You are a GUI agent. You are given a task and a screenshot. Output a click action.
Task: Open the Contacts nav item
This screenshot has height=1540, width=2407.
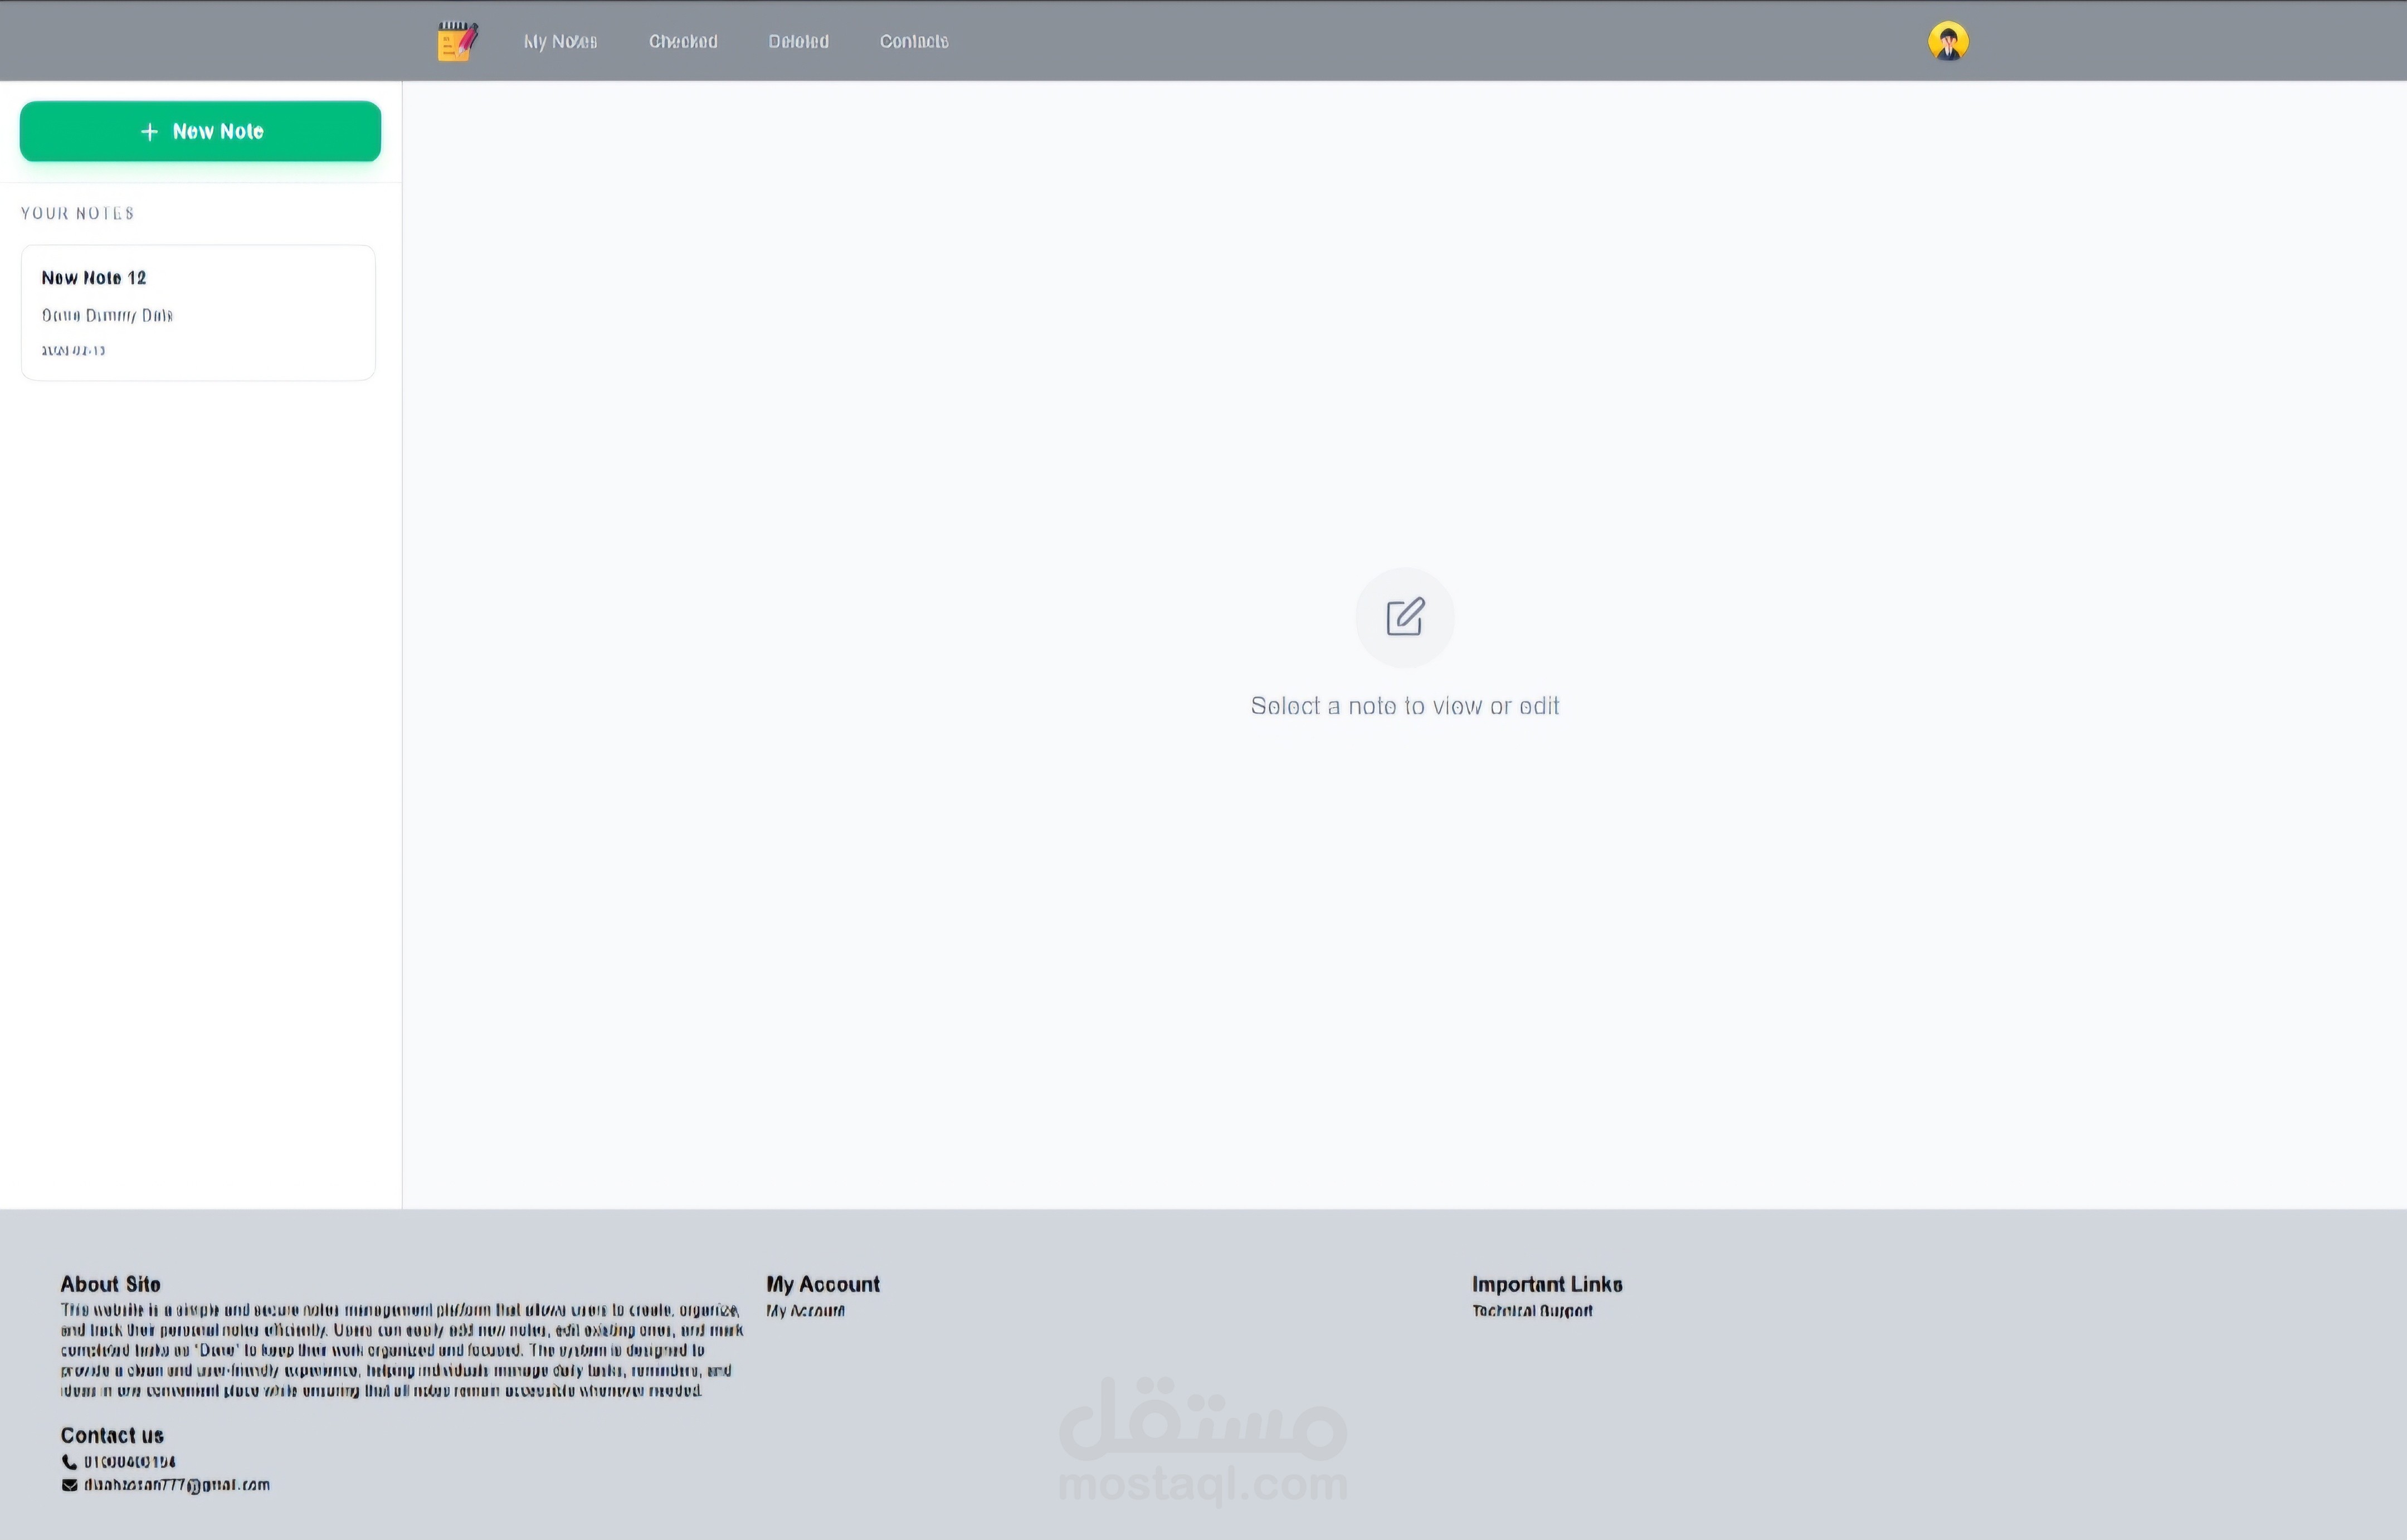[914, 41]
